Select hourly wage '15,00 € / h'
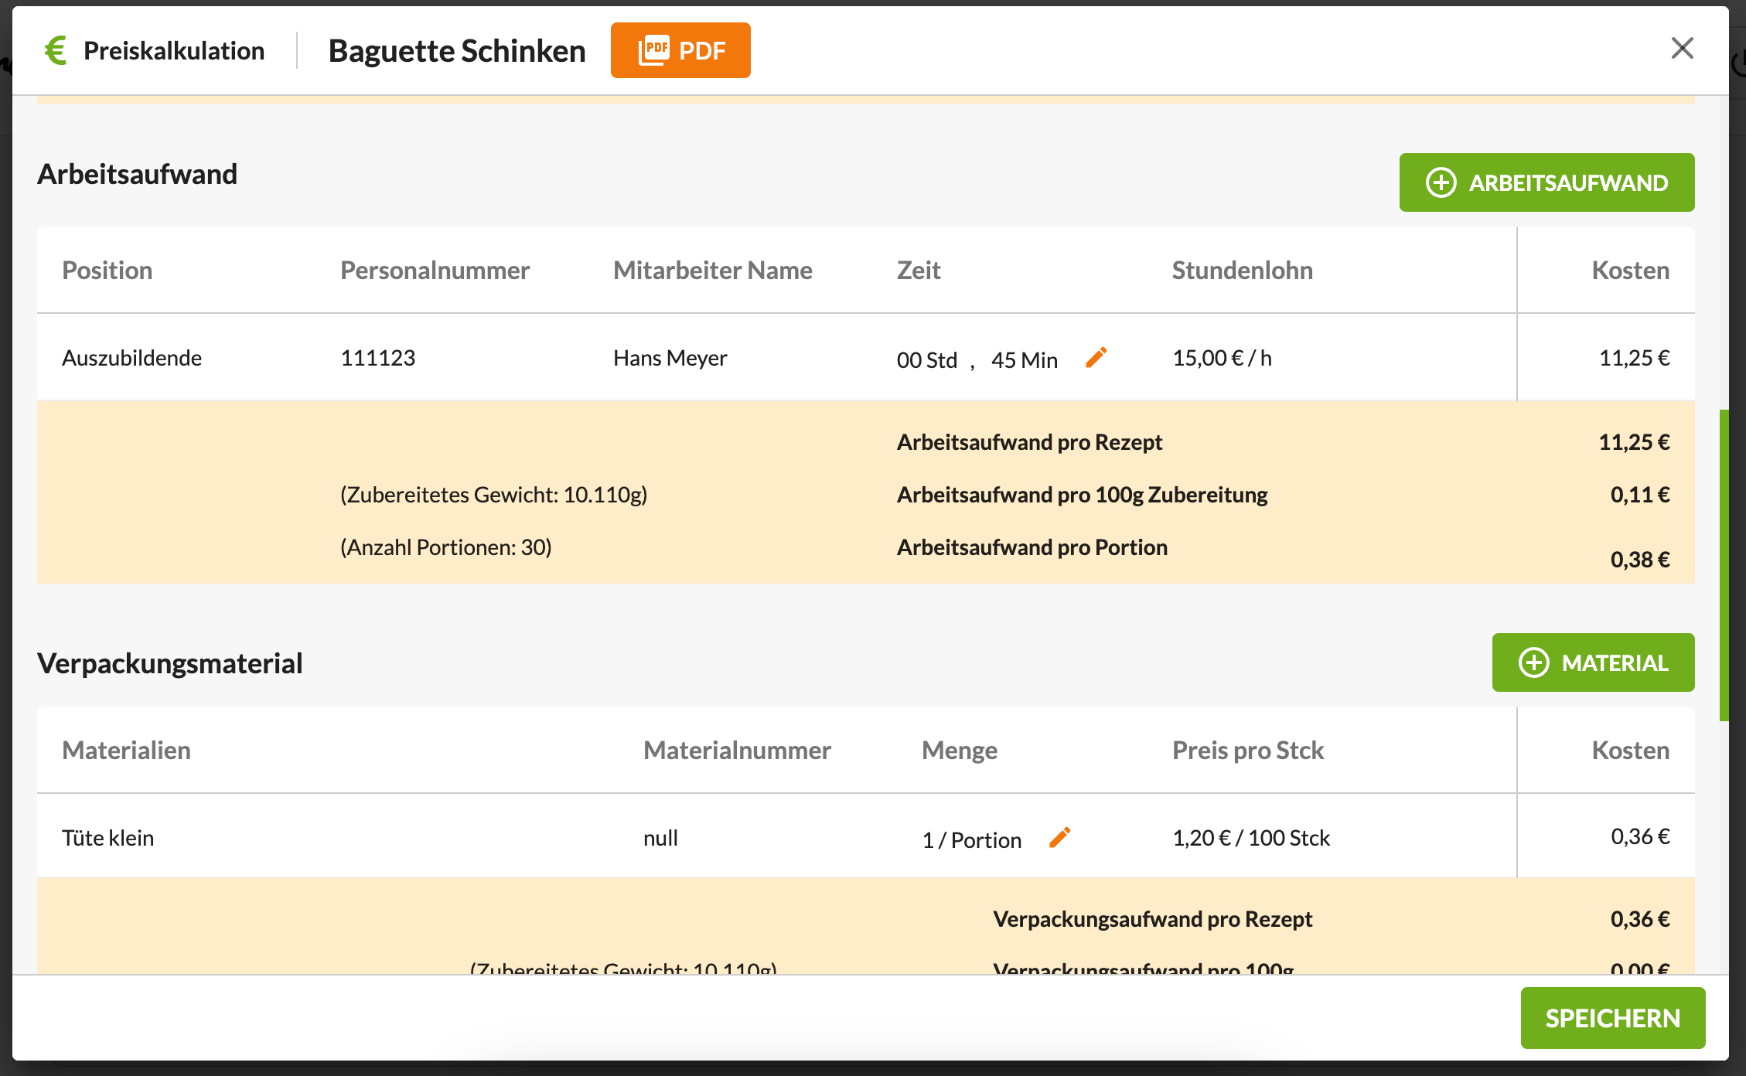 tap(1222, 358)
